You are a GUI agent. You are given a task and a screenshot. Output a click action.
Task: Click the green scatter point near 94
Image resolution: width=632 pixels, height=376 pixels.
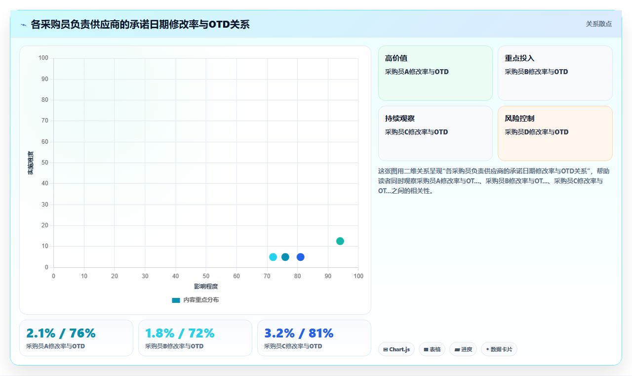click(x=340, y=241)
